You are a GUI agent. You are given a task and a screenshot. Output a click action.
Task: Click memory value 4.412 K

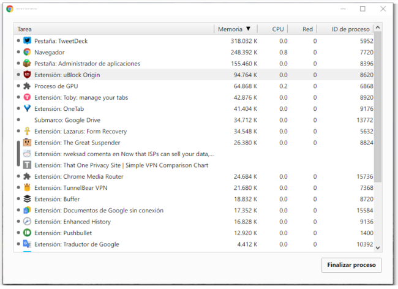click(x=247, y=244)
